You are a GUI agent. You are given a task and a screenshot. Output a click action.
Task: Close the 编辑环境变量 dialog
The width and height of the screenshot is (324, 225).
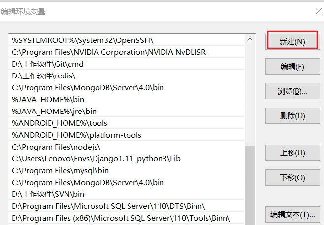click(x=319, y=11)
